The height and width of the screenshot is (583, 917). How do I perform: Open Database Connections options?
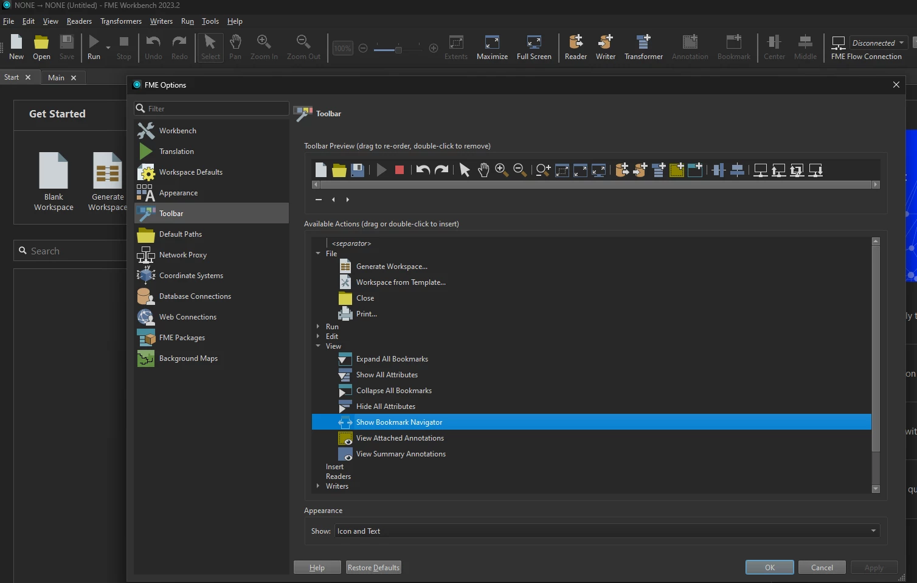[212, 296]
